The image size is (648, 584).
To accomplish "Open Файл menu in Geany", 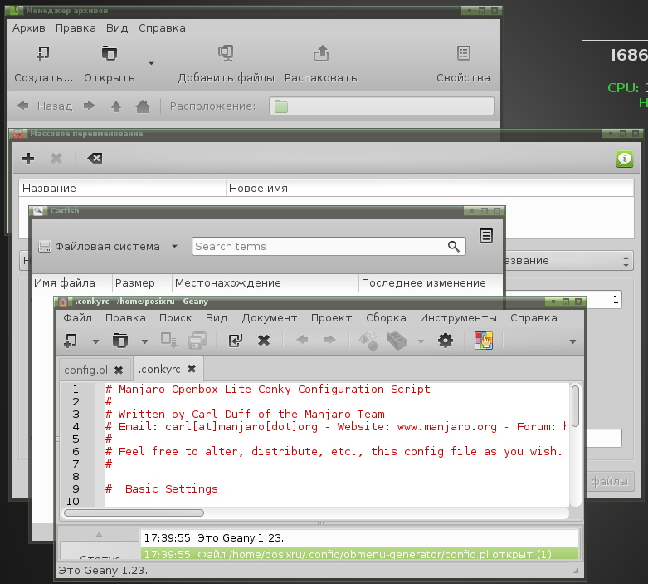I will tap(78, 318).
